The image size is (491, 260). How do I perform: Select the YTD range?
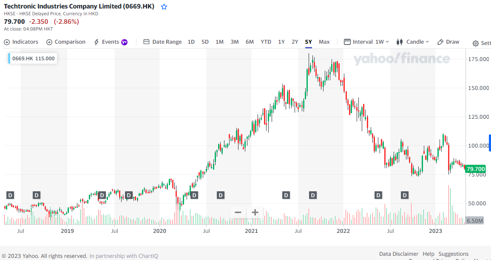pos(266,42)
